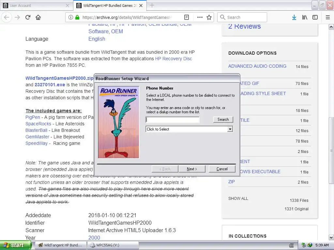The width and height of the screenshot is (334, 250).
Task: Click the Firefox search box
Action: point(242,17)
